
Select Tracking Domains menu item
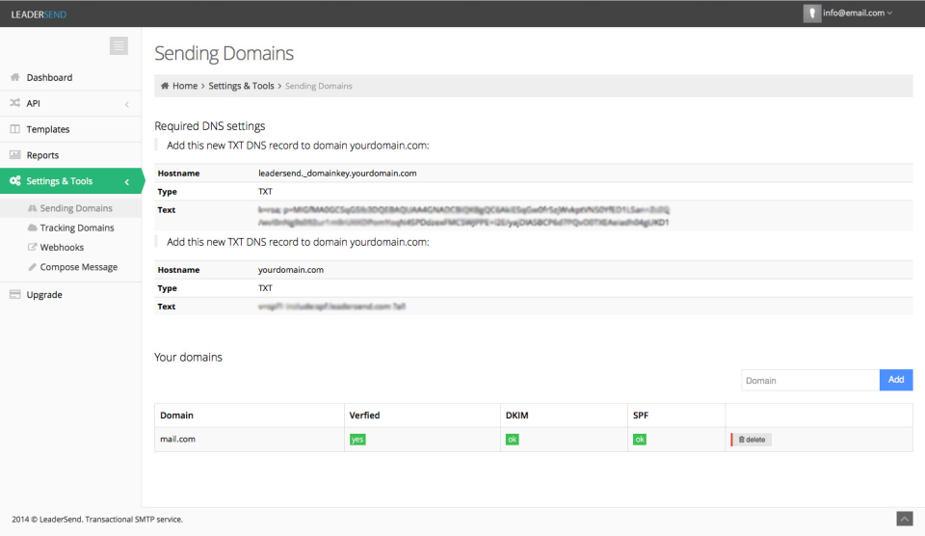pyautogui.click(x=77, y=228)
